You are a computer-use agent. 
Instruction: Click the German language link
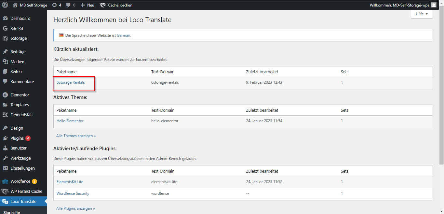coord(124,35)
